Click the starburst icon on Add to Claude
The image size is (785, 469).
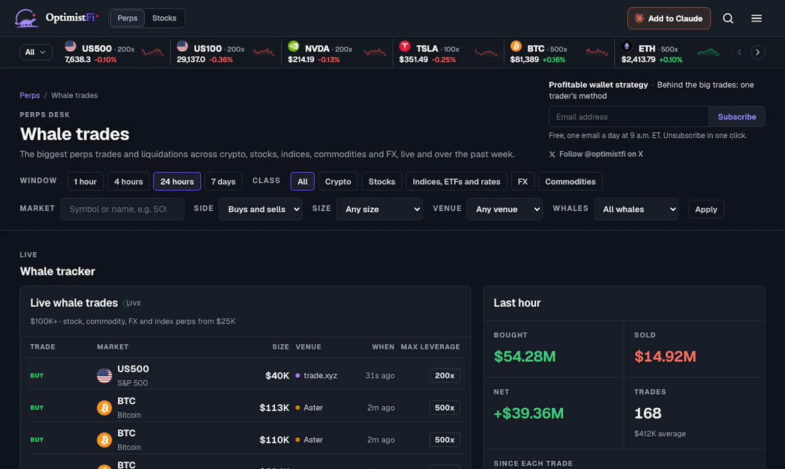click(x=639, y=18)
